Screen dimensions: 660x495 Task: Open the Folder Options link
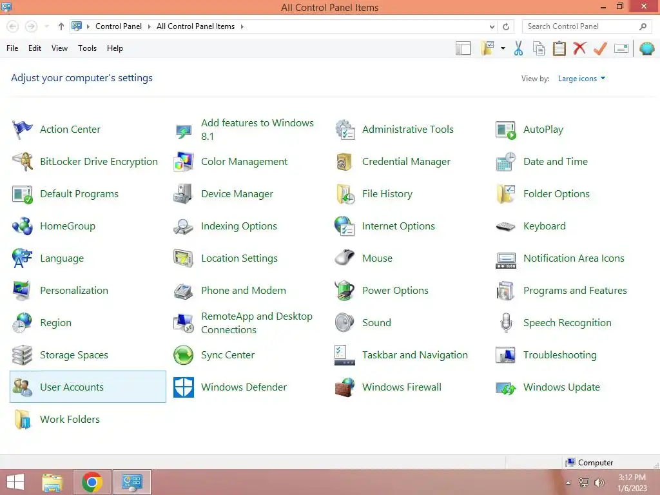[556, 194]
